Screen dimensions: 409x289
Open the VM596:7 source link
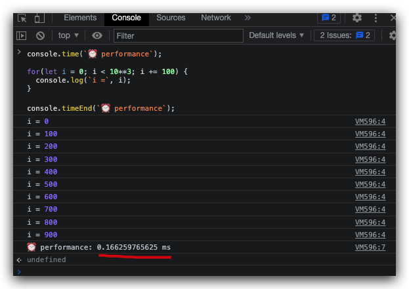coord(370,247)
